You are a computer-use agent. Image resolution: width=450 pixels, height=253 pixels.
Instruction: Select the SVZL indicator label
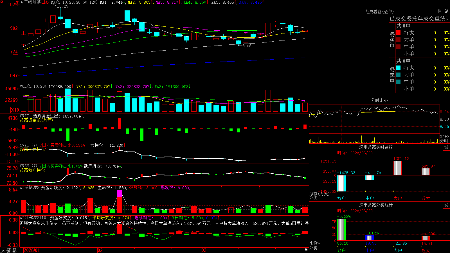click(24, 145)
